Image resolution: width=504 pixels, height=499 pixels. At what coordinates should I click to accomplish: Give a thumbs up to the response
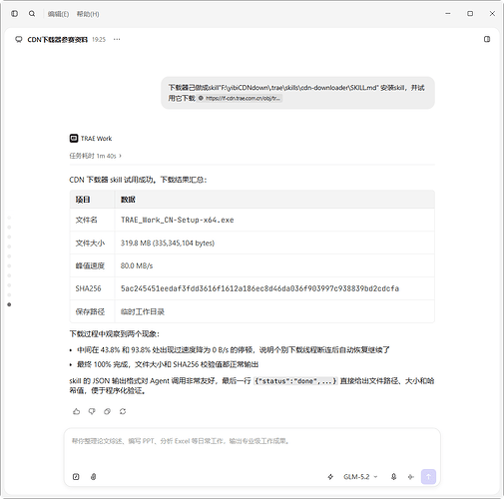pyautogui.click(x=76, y=411)
